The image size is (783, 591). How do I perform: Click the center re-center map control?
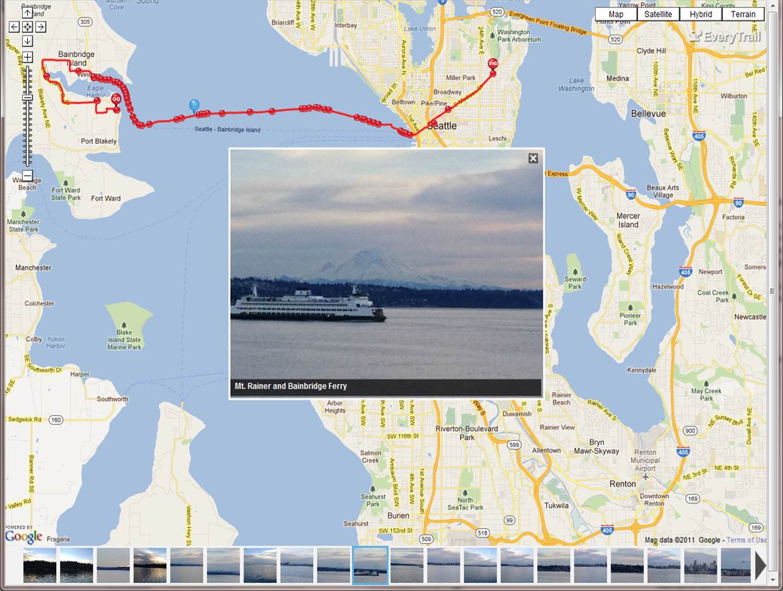(27, 27)
